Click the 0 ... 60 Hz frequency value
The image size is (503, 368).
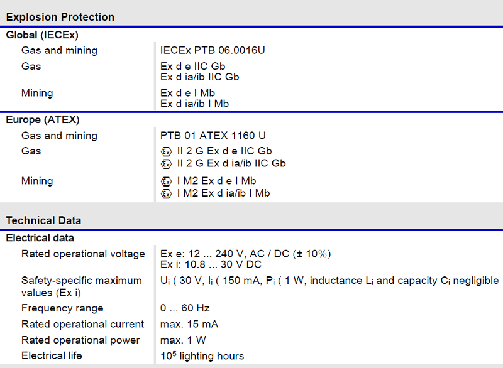[185, 308]
